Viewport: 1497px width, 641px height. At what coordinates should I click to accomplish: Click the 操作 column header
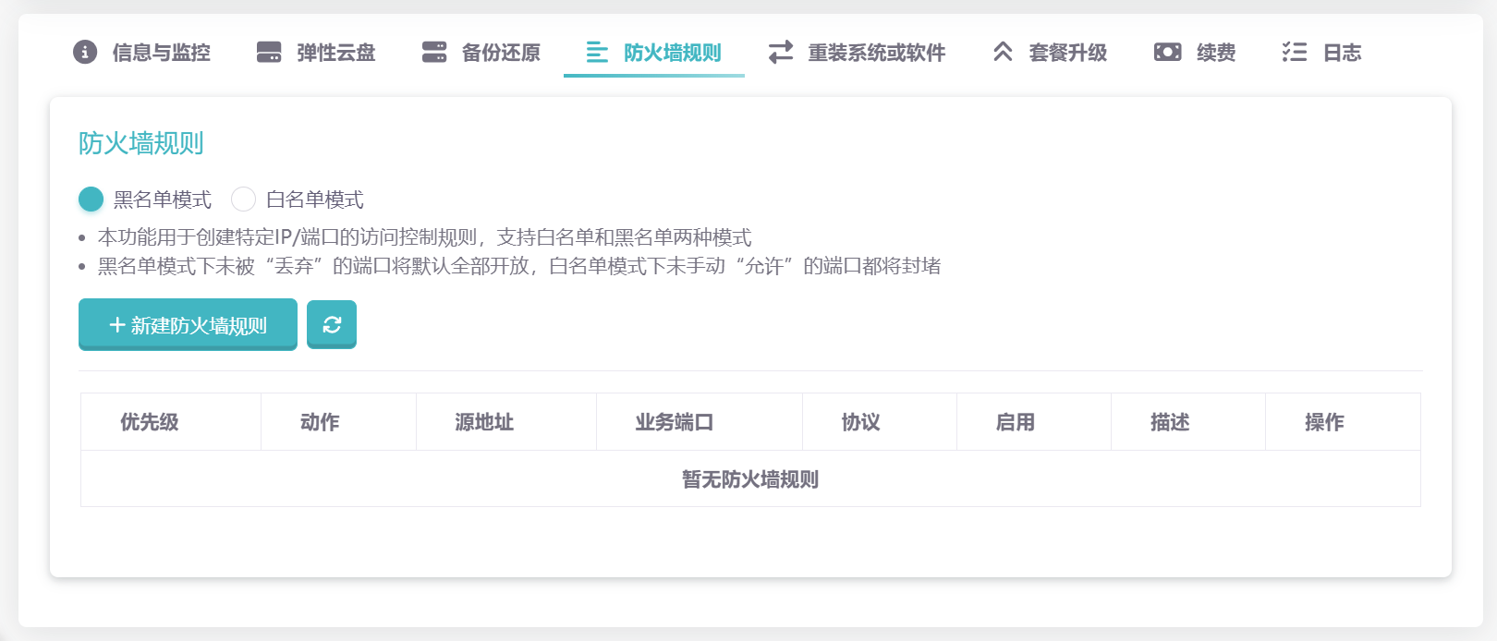click(x=1324, y=422)
